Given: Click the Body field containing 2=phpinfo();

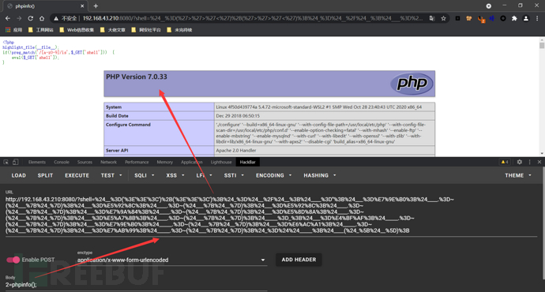Looking at the screenshot, I should [x=136, y=285].
